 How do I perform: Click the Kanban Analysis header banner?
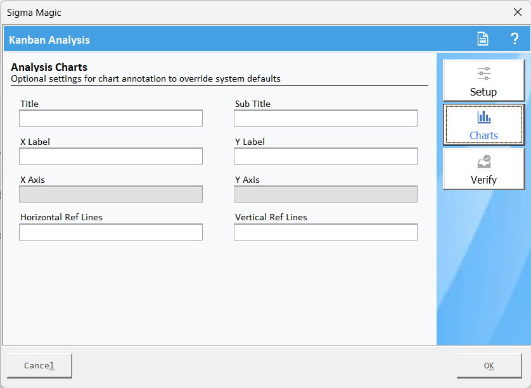pos(49,40)
